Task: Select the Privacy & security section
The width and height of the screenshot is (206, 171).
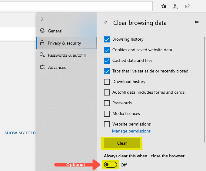Action: (x=66, y=43)
